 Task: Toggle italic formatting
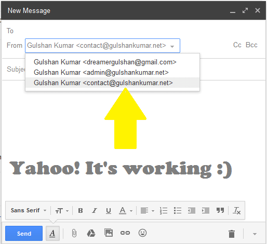tap(95, 211)
